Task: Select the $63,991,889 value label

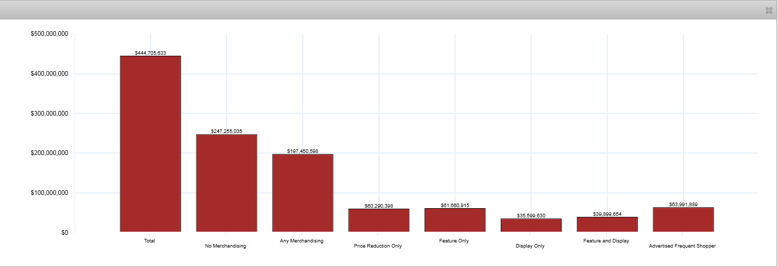Action: 683,204
